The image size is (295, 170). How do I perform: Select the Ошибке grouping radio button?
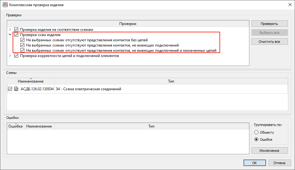pyautogui.click(x=256, y=140)
